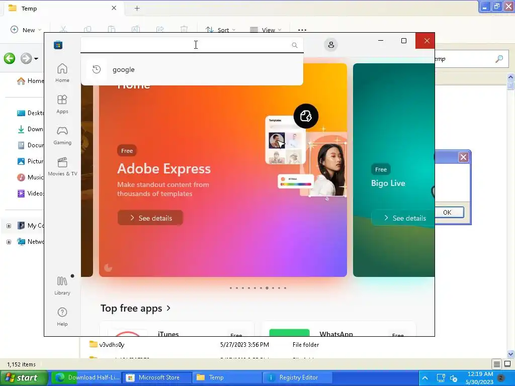Select Documents in explorer navigation pane

(x=30, y=145)
